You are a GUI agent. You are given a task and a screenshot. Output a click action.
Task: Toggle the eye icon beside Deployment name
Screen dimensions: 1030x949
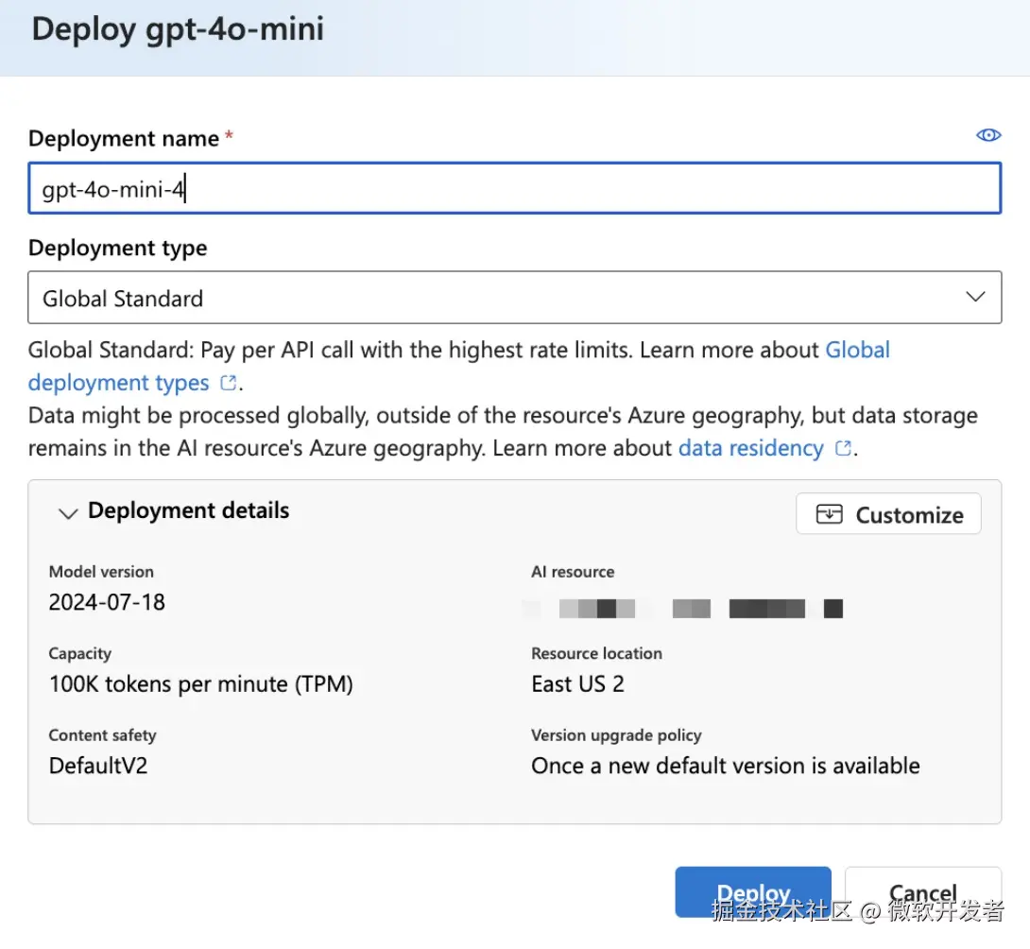[x=987, y=135]
